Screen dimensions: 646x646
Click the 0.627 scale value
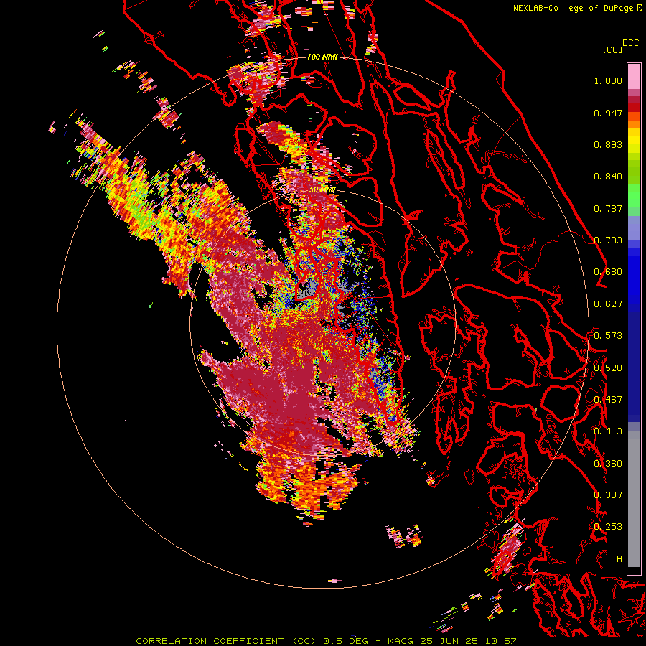[608, 304]
